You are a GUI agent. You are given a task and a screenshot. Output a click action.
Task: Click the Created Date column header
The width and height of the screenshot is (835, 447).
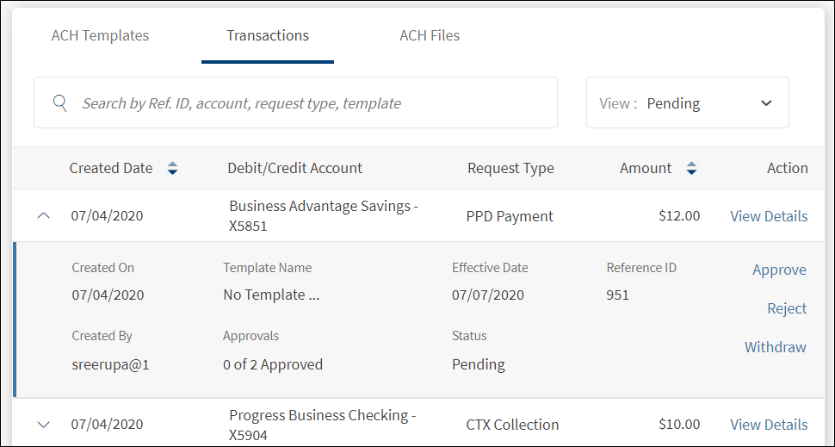(111, 169)
